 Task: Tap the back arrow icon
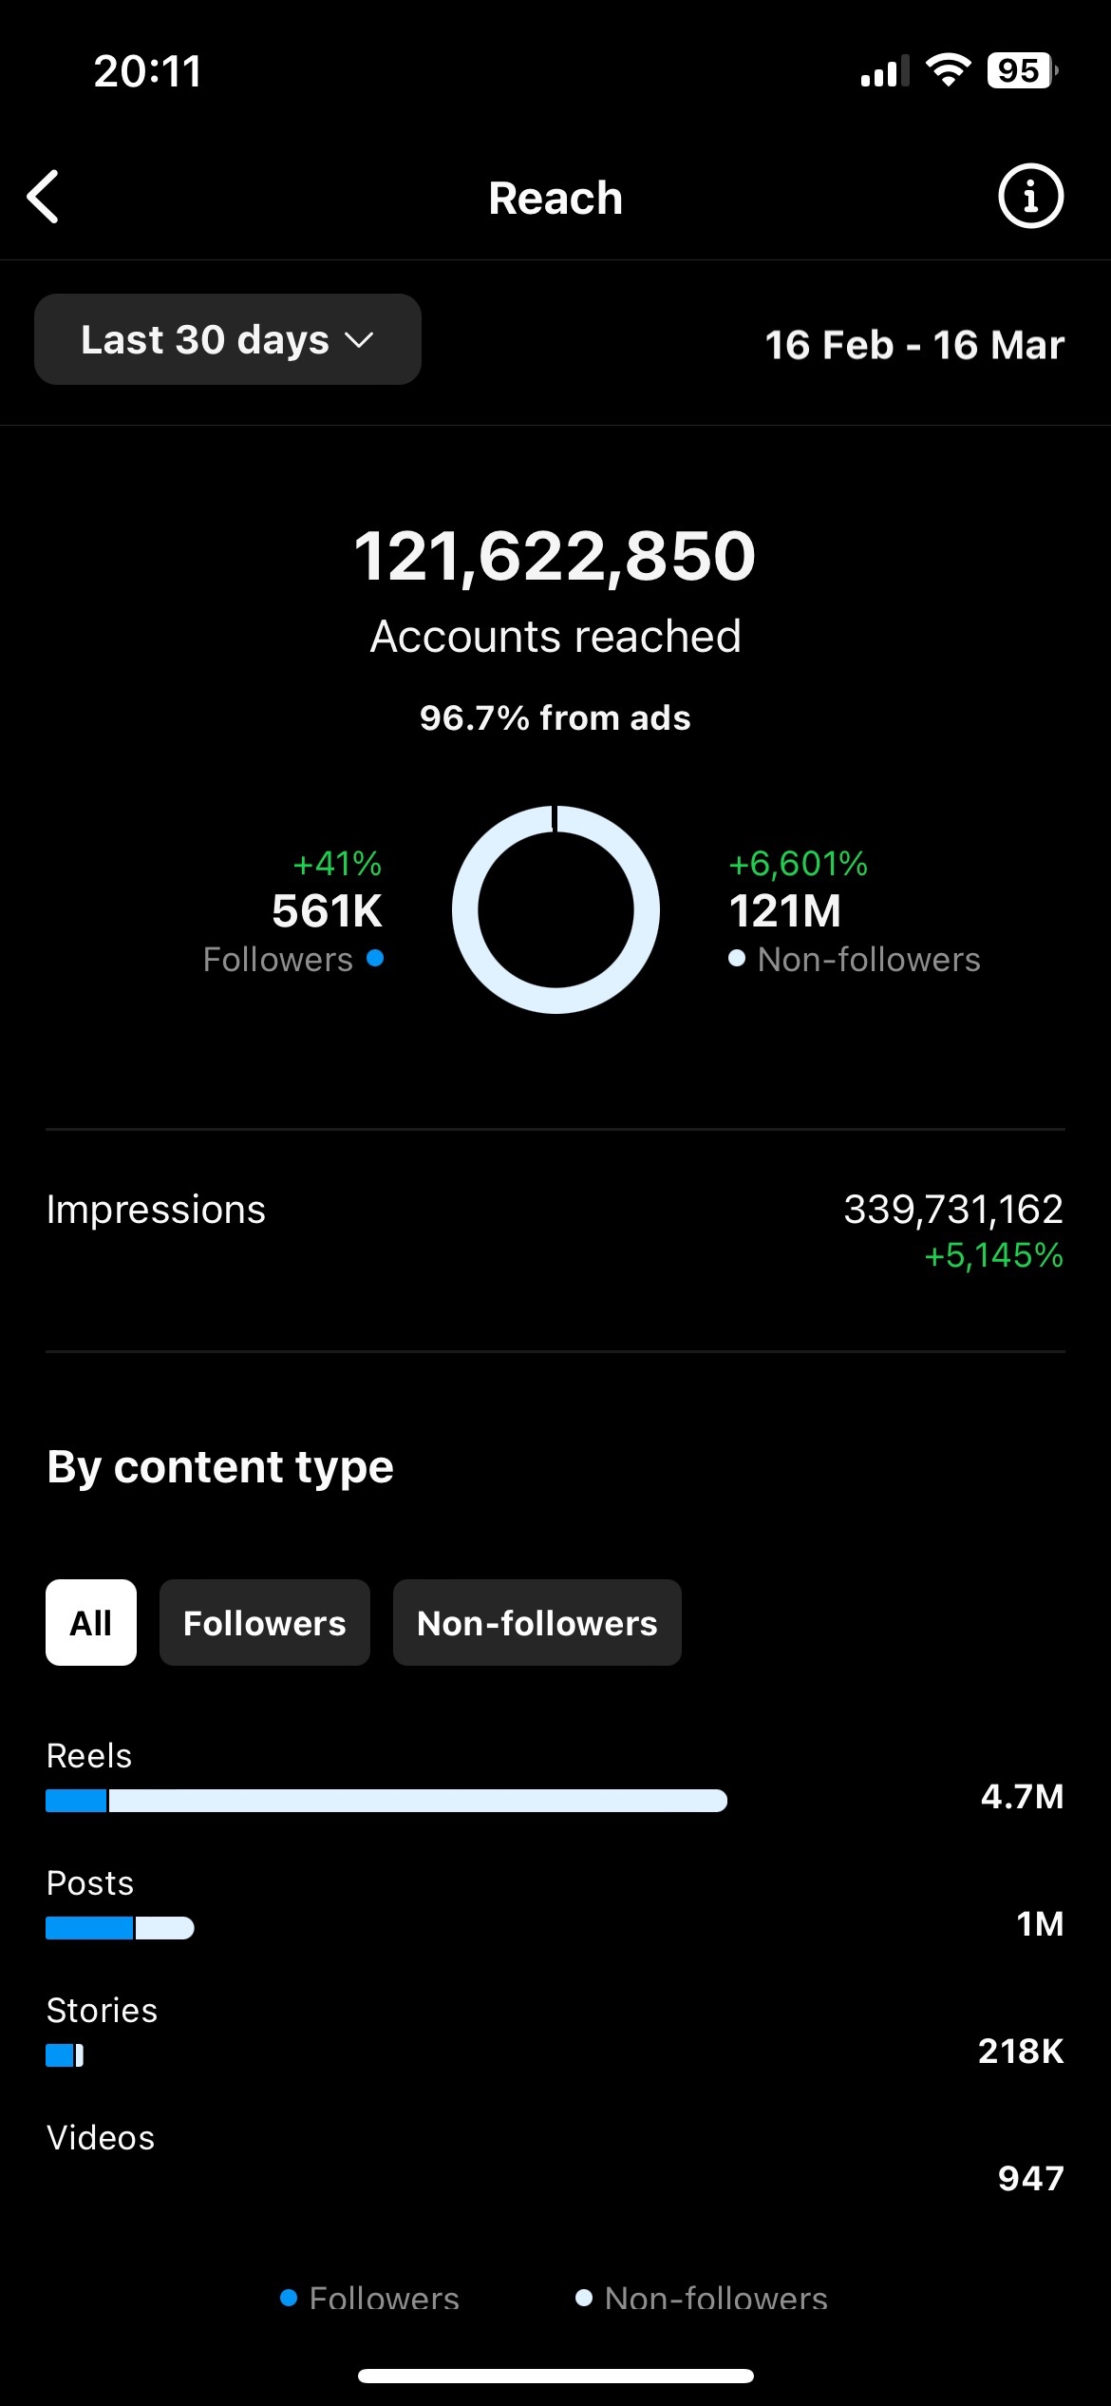pos(43,197)
